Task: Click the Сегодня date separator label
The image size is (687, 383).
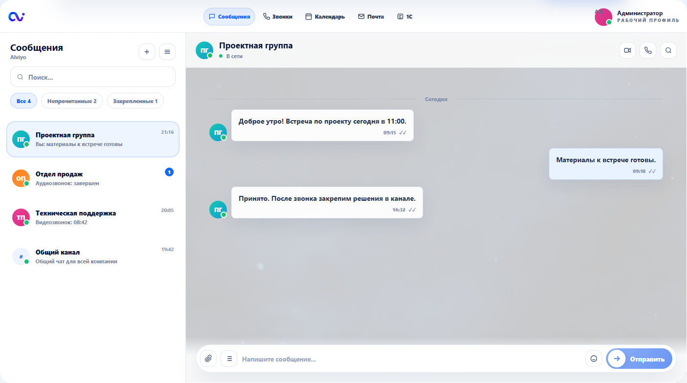Action: pyautogui.click(x=436, y=99)
